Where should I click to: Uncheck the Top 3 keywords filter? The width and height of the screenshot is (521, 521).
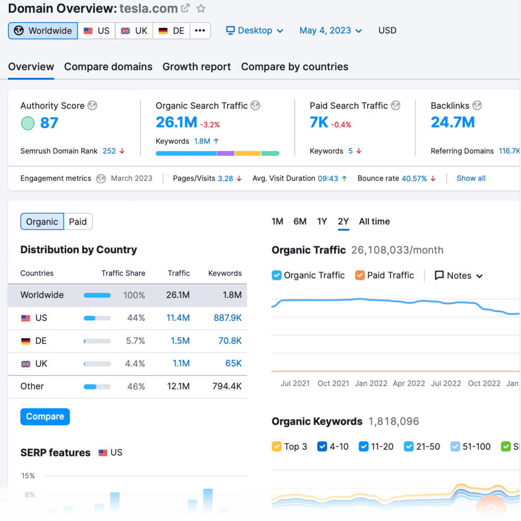click(x=276, y=446)
